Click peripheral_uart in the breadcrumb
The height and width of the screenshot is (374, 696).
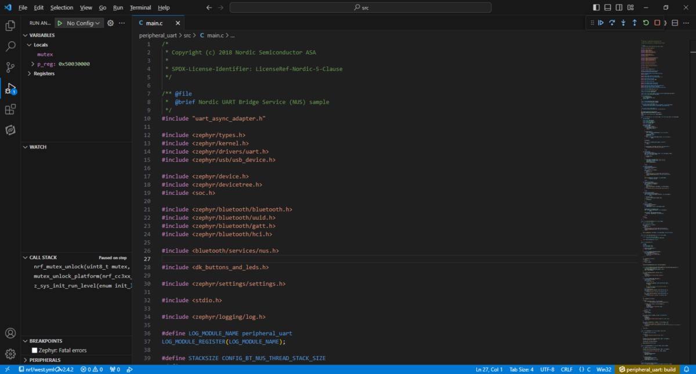159,35
